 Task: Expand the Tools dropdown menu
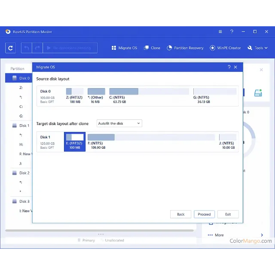point(257,48)
